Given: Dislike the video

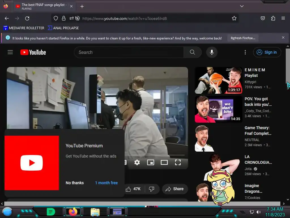Looking at the screenshot, I should pos(152,189).
